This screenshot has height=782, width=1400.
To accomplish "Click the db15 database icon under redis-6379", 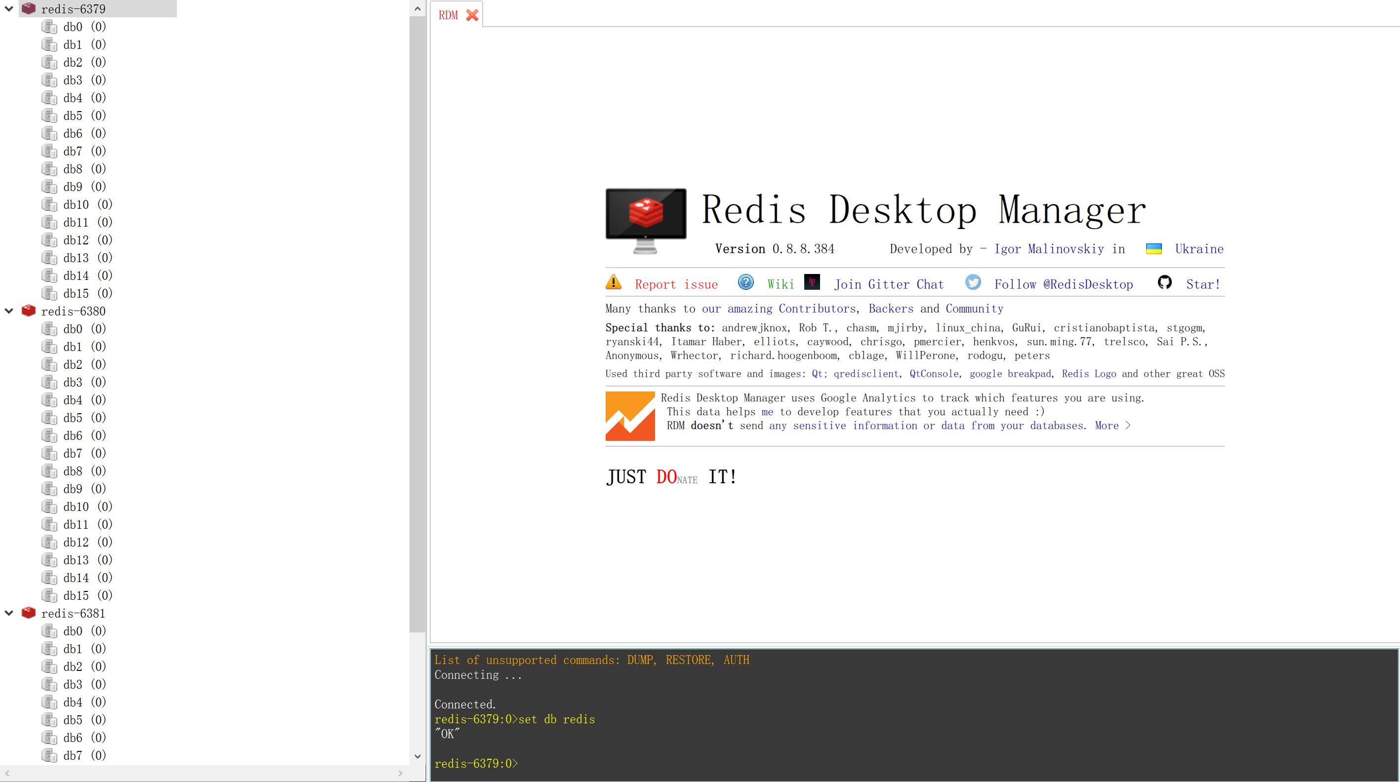I will pos(49,293).
